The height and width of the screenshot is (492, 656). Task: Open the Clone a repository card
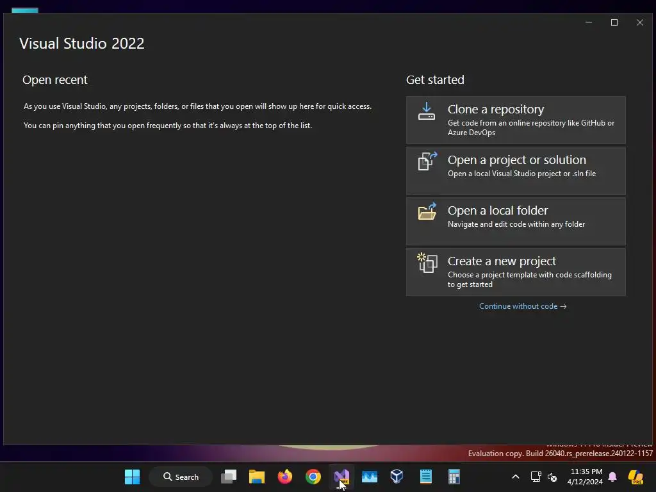pos(516,120)
